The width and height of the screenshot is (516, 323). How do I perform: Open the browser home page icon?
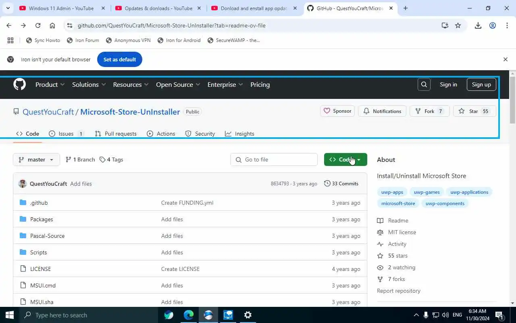click(52, 25)
